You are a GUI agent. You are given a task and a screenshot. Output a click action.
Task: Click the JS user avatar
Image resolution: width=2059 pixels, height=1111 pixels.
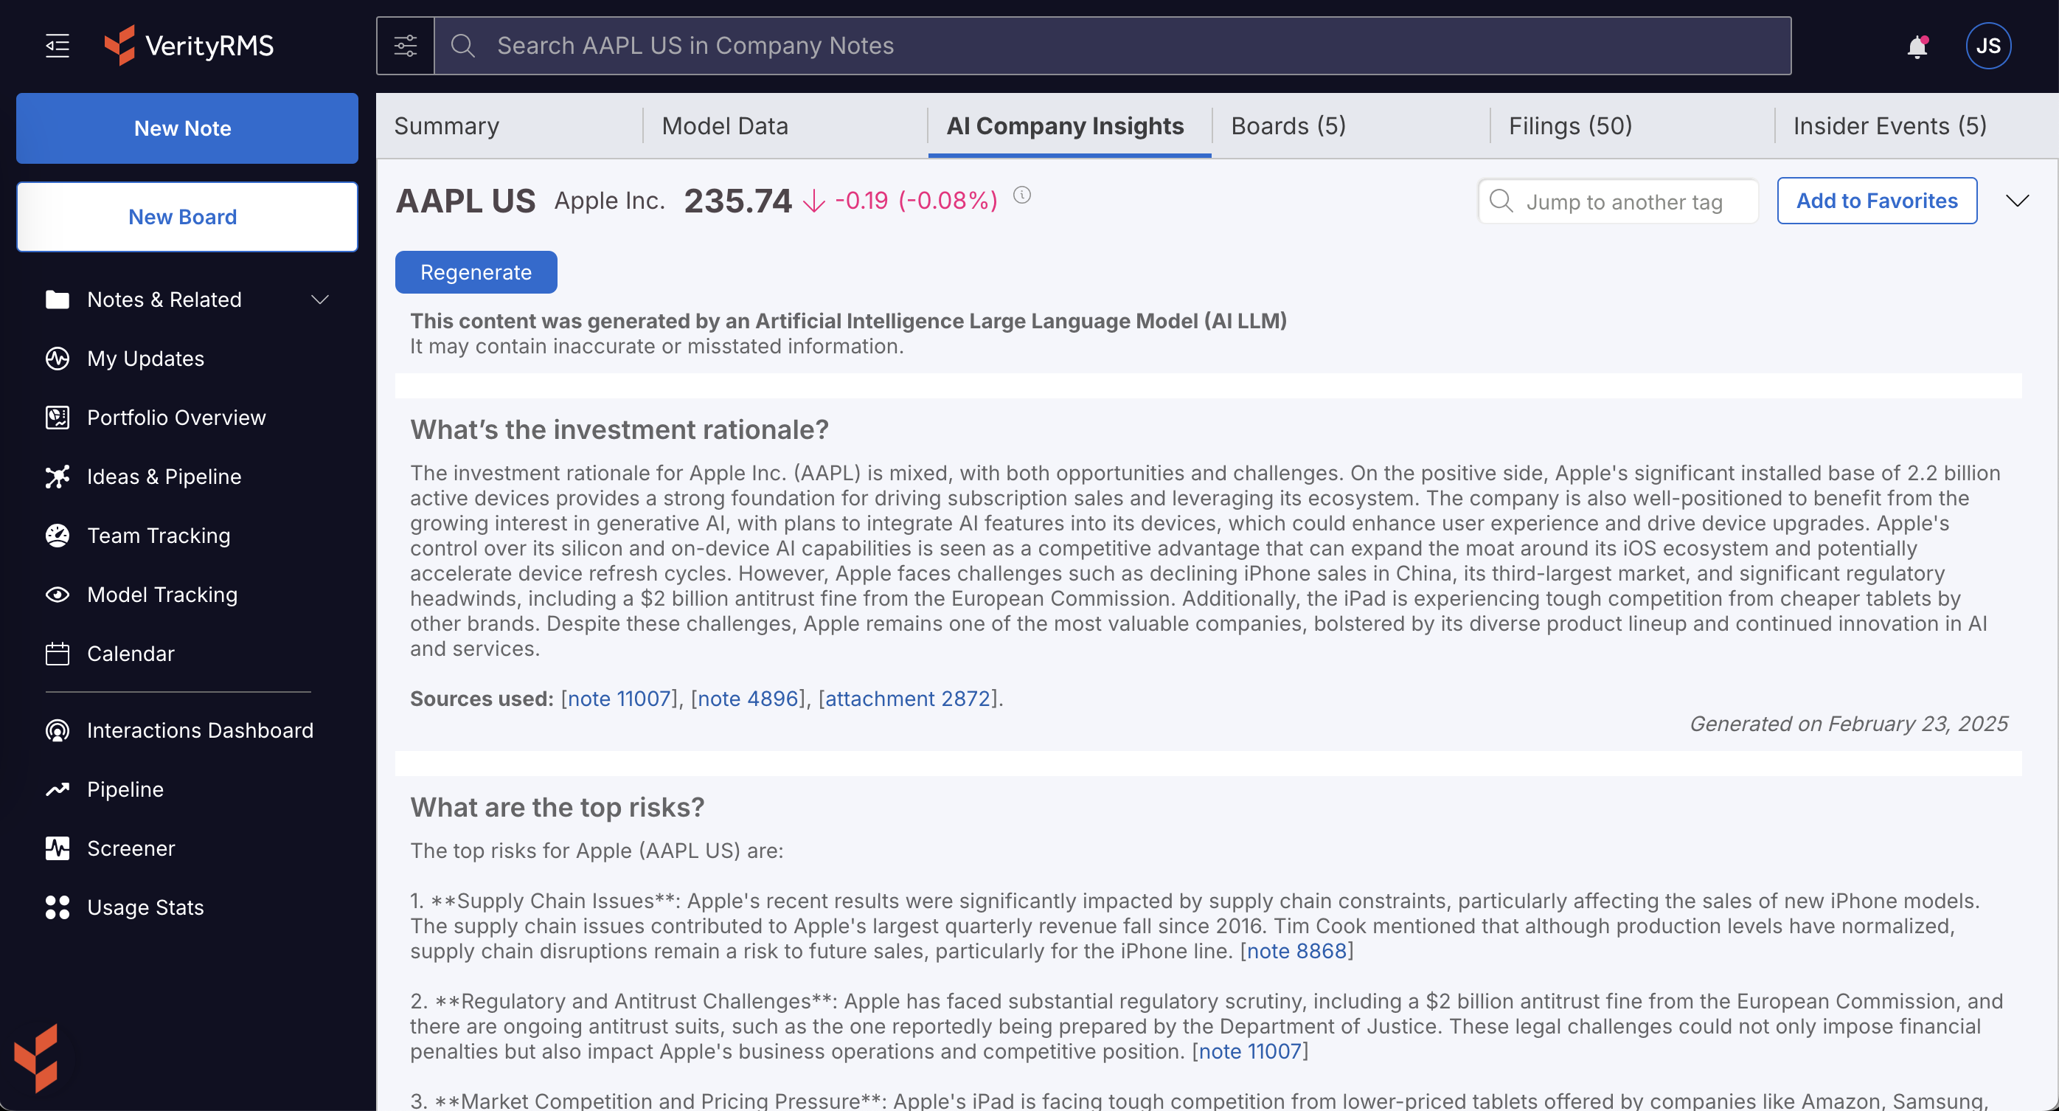click(x=1987, y=46)
